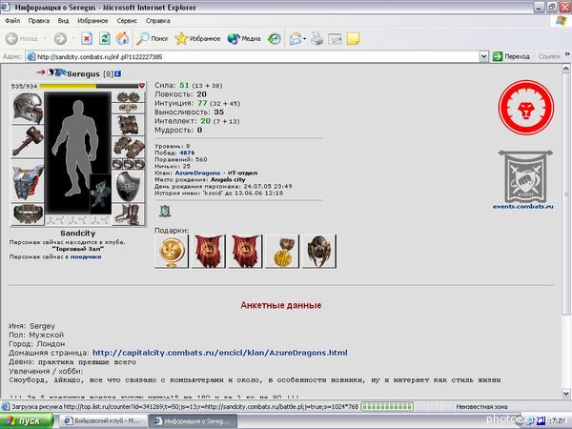The width and height of the screenshot is (572, 429).
Task: Open the пуск Start button
Action: [x=27, y=421]
